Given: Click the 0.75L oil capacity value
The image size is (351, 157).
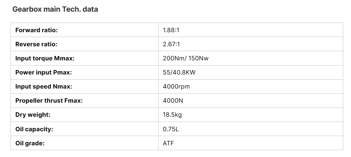Looking at the screenshot, I should (x=171, y=129).
